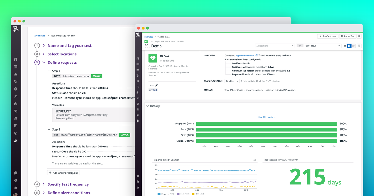Click the Run Test Now button

(x=328, y=36)
